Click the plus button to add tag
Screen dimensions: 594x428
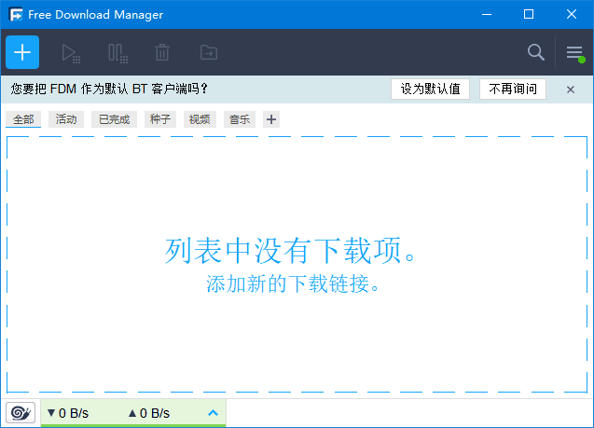[270, 119]
